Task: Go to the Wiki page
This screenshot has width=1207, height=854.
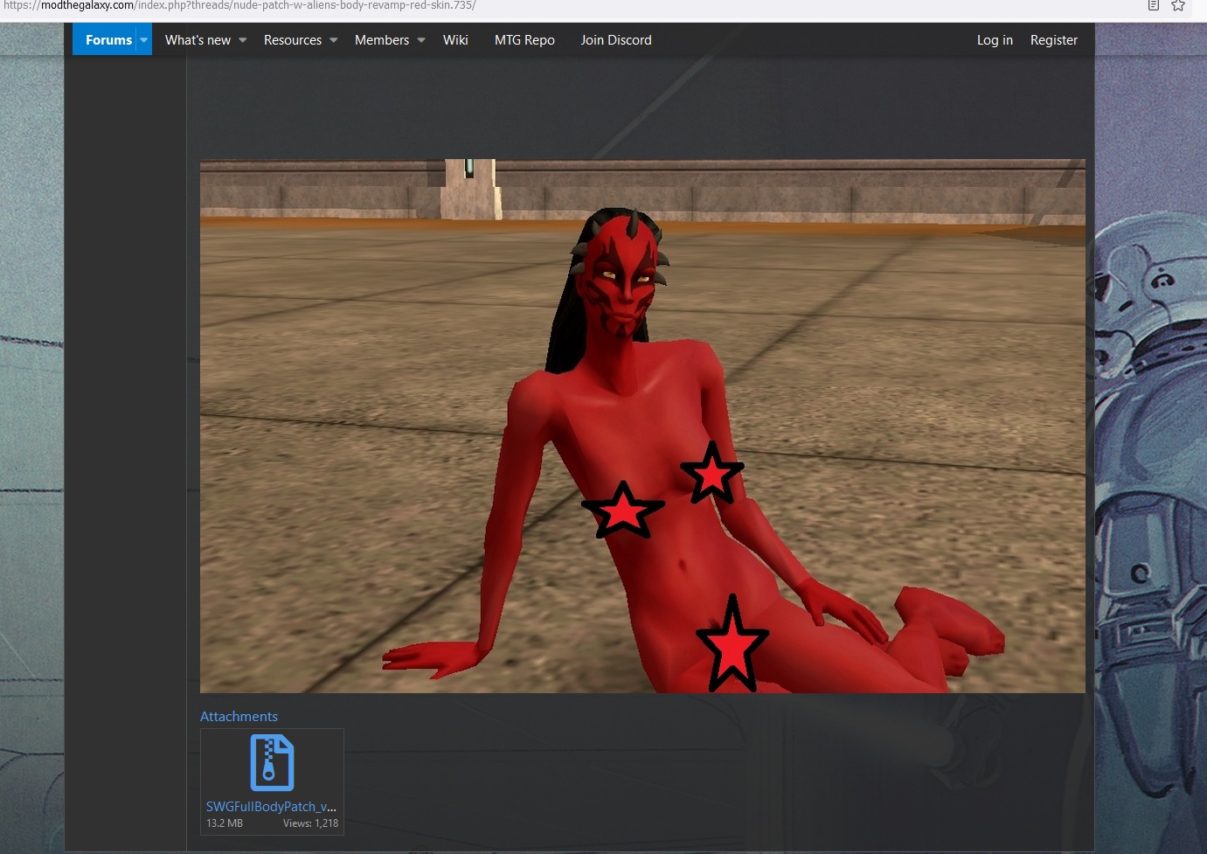Action: point(455,40)
